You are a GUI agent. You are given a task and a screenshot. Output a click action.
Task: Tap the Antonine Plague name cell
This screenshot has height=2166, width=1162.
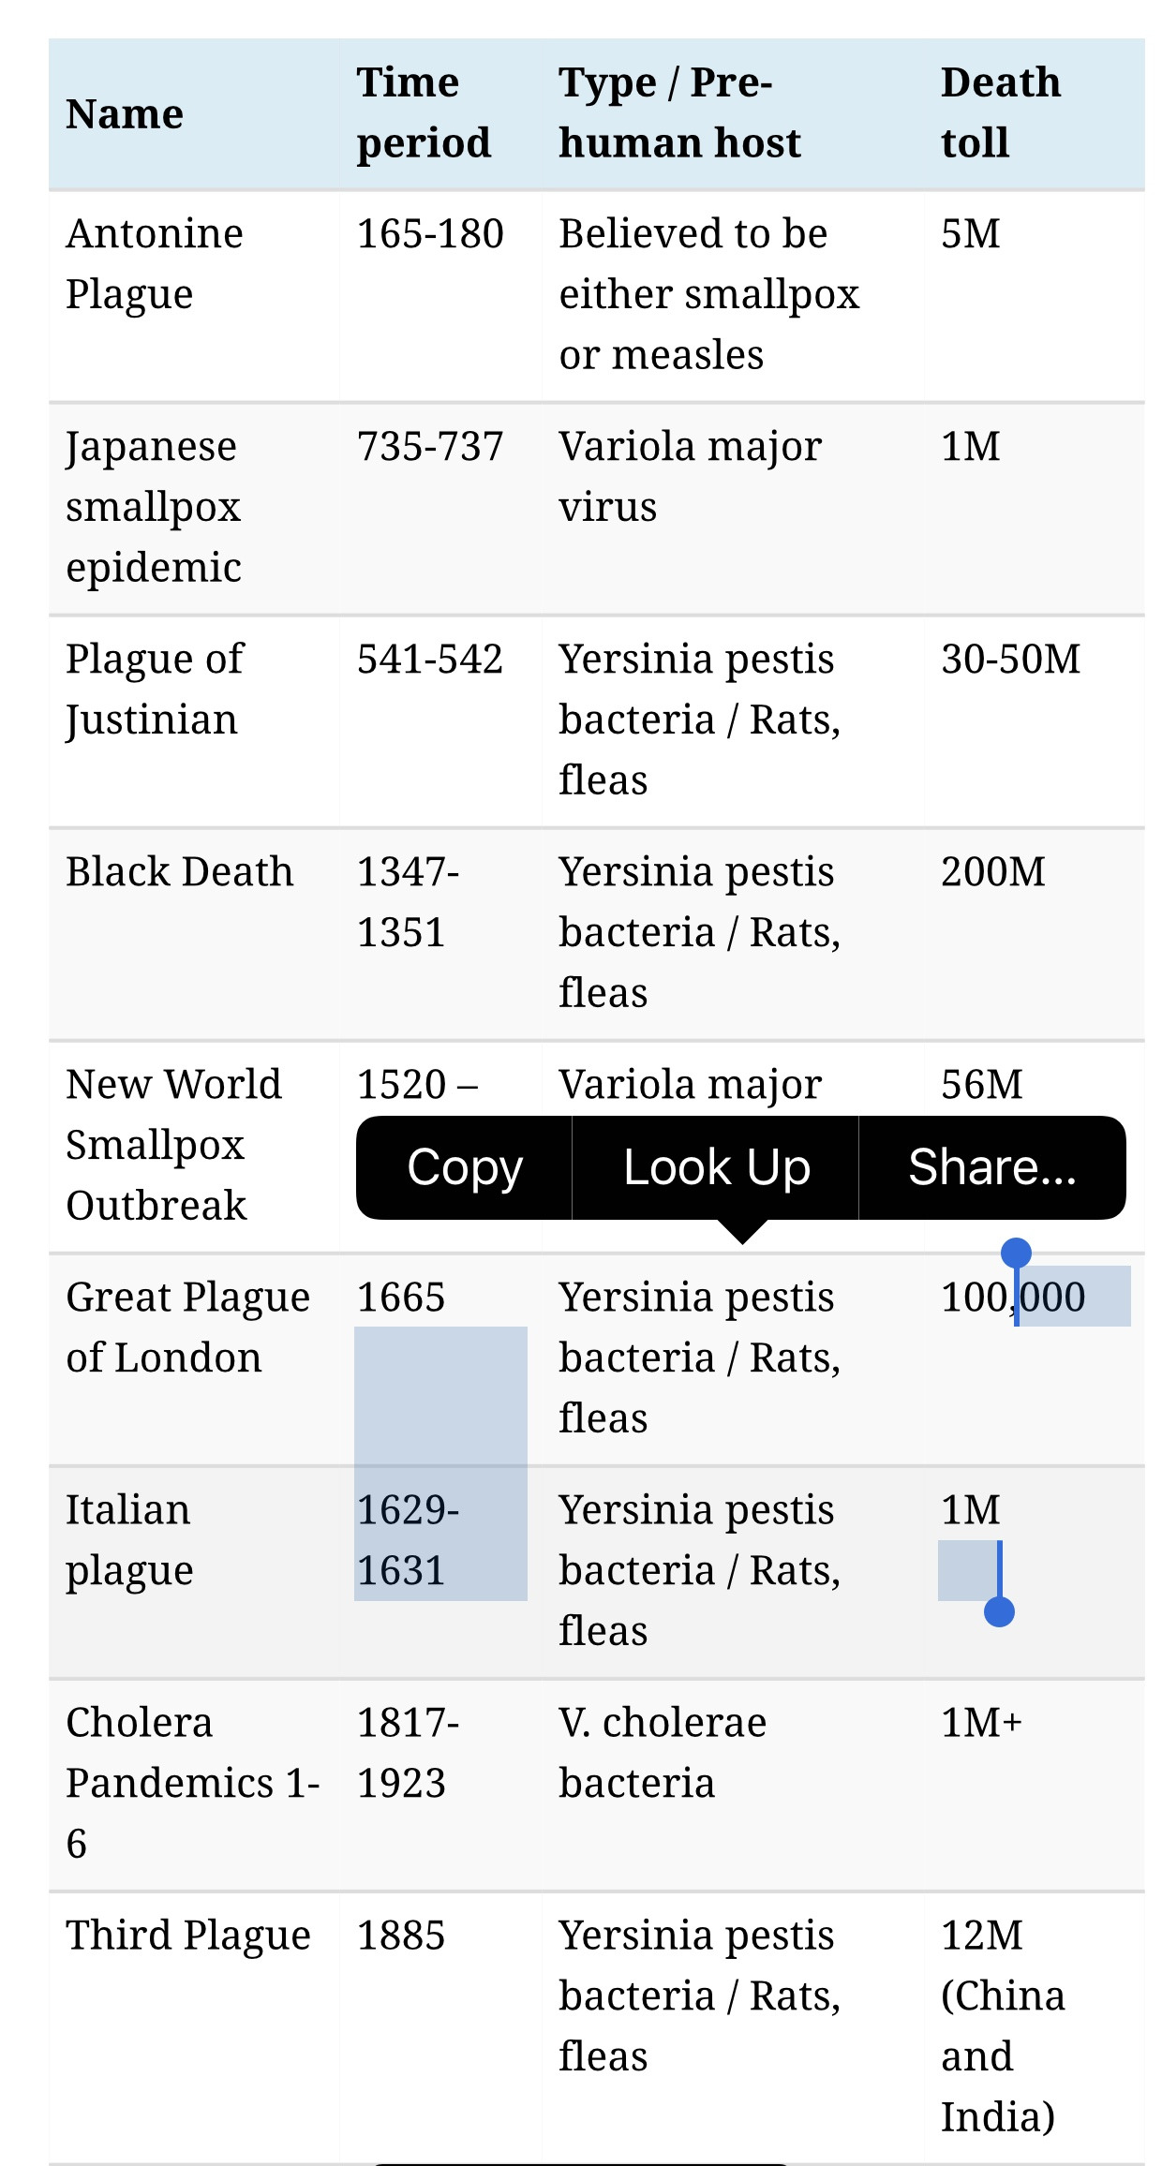click(155, 263)
